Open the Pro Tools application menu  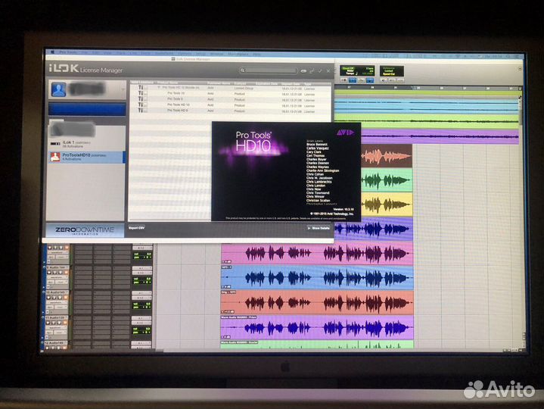click(x=68, y=53)
